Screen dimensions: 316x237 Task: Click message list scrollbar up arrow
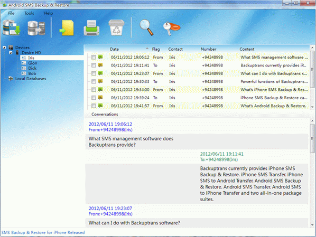[312, 48]
